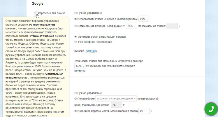218x117 pixels.
Task: Select Избегание первого места radio
Action: point(75,111)
